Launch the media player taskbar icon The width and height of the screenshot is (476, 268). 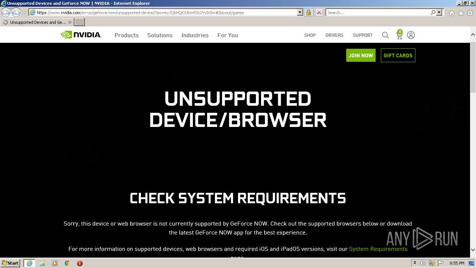[x=55, y=263]
